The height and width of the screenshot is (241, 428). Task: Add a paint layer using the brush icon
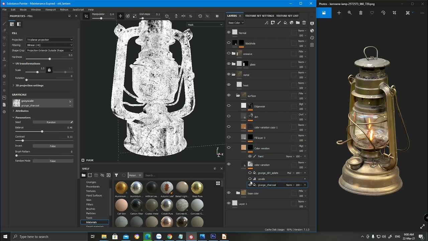[279, 23]
